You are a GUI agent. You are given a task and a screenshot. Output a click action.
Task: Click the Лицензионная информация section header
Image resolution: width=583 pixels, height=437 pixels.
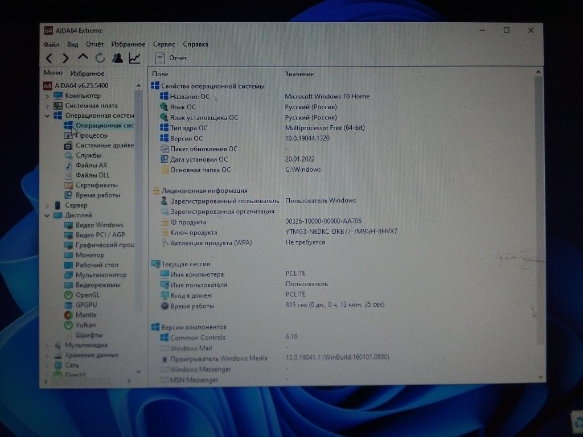pyautogui.click(x=204, y=191)
